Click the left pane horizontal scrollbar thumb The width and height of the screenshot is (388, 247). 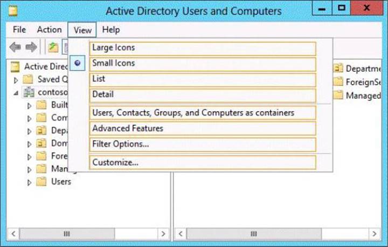67,234
